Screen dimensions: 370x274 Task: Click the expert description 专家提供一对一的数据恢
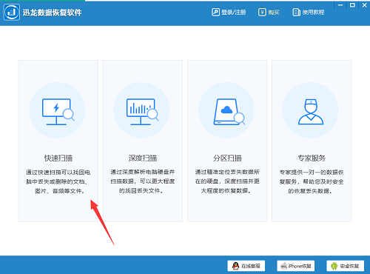click(x=312, y=172)
